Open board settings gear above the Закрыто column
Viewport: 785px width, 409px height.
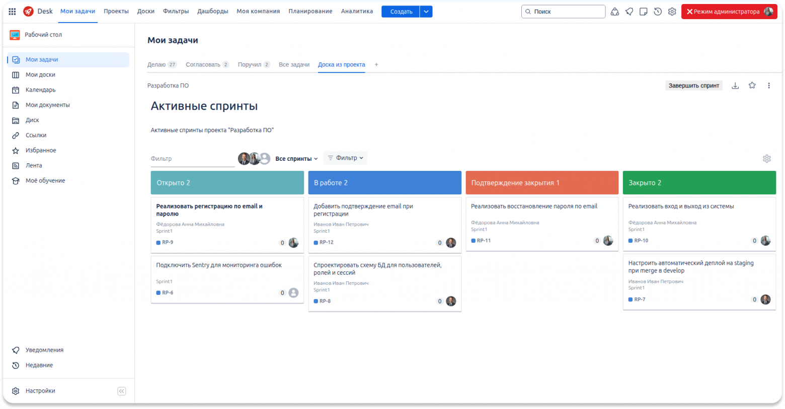(767, 159)
